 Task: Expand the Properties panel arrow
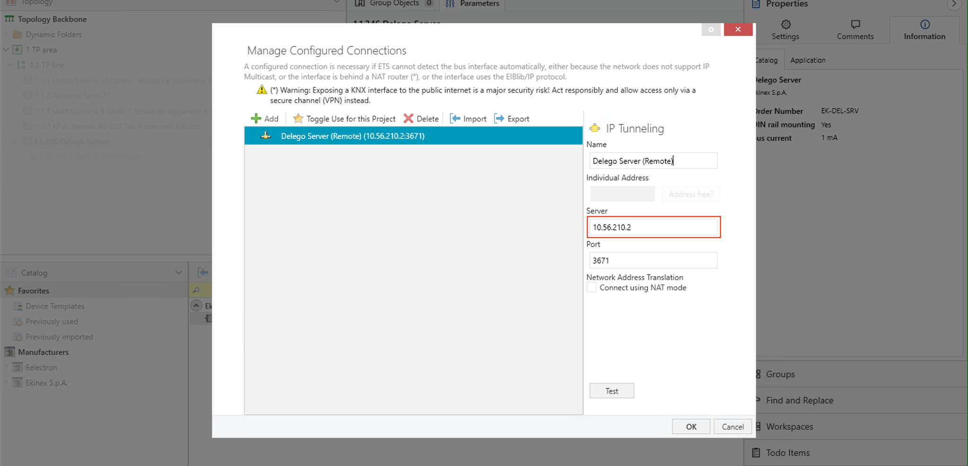click(954, 4)
